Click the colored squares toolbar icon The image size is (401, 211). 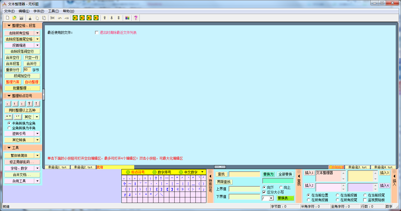[x=127, y=18]
